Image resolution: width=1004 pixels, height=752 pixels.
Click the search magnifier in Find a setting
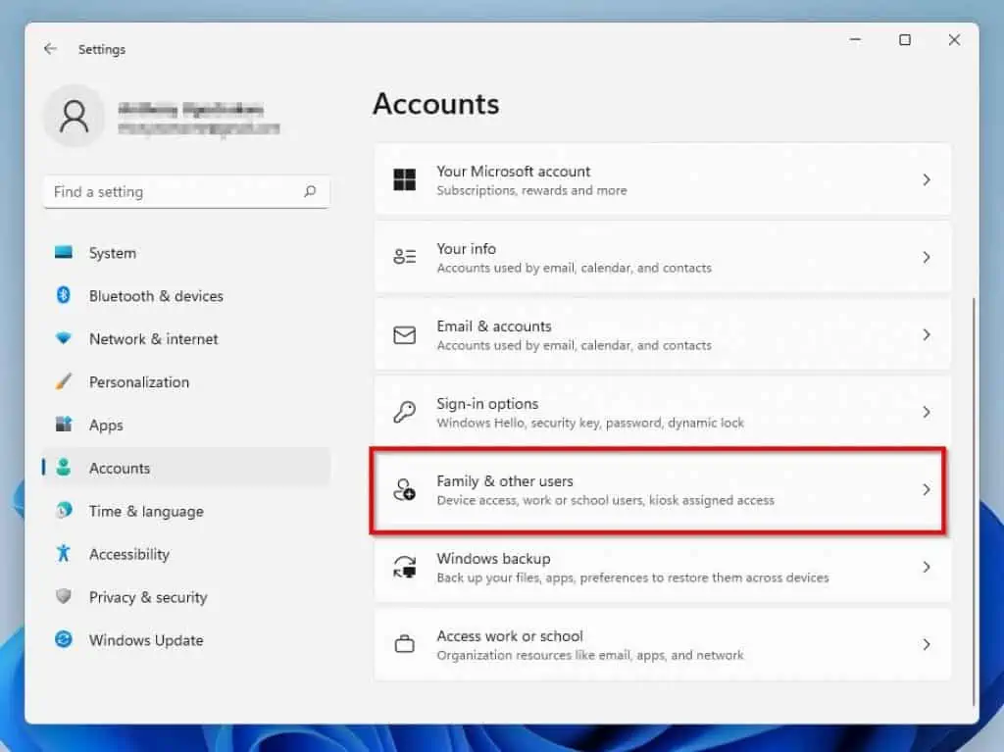pos(310,192)
